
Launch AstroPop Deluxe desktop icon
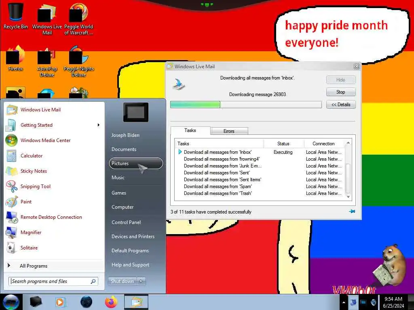tap(47, 62)
